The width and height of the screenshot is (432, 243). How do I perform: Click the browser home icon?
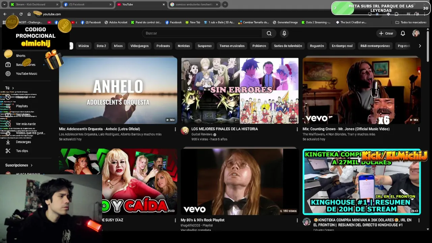pyautogui.click(x=29, y=14)
